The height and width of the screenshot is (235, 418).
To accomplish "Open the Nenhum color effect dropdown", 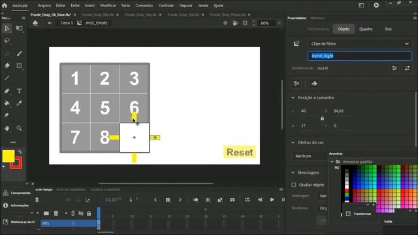I will tap(310, 156).
